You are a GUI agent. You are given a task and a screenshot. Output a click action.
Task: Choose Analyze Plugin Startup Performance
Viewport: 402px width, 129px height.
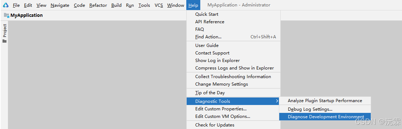[325, 101]
